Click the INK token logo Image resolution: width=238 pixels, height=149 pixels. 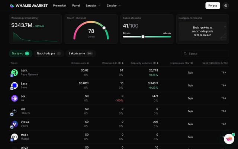[15, 98]
